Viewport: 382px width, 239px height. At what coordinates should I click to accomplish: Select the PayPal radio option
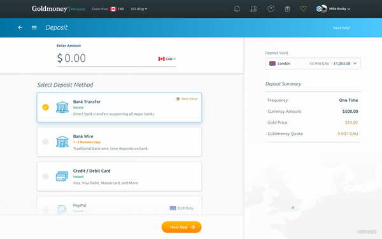pyautogui.click(x=46, y=210)
